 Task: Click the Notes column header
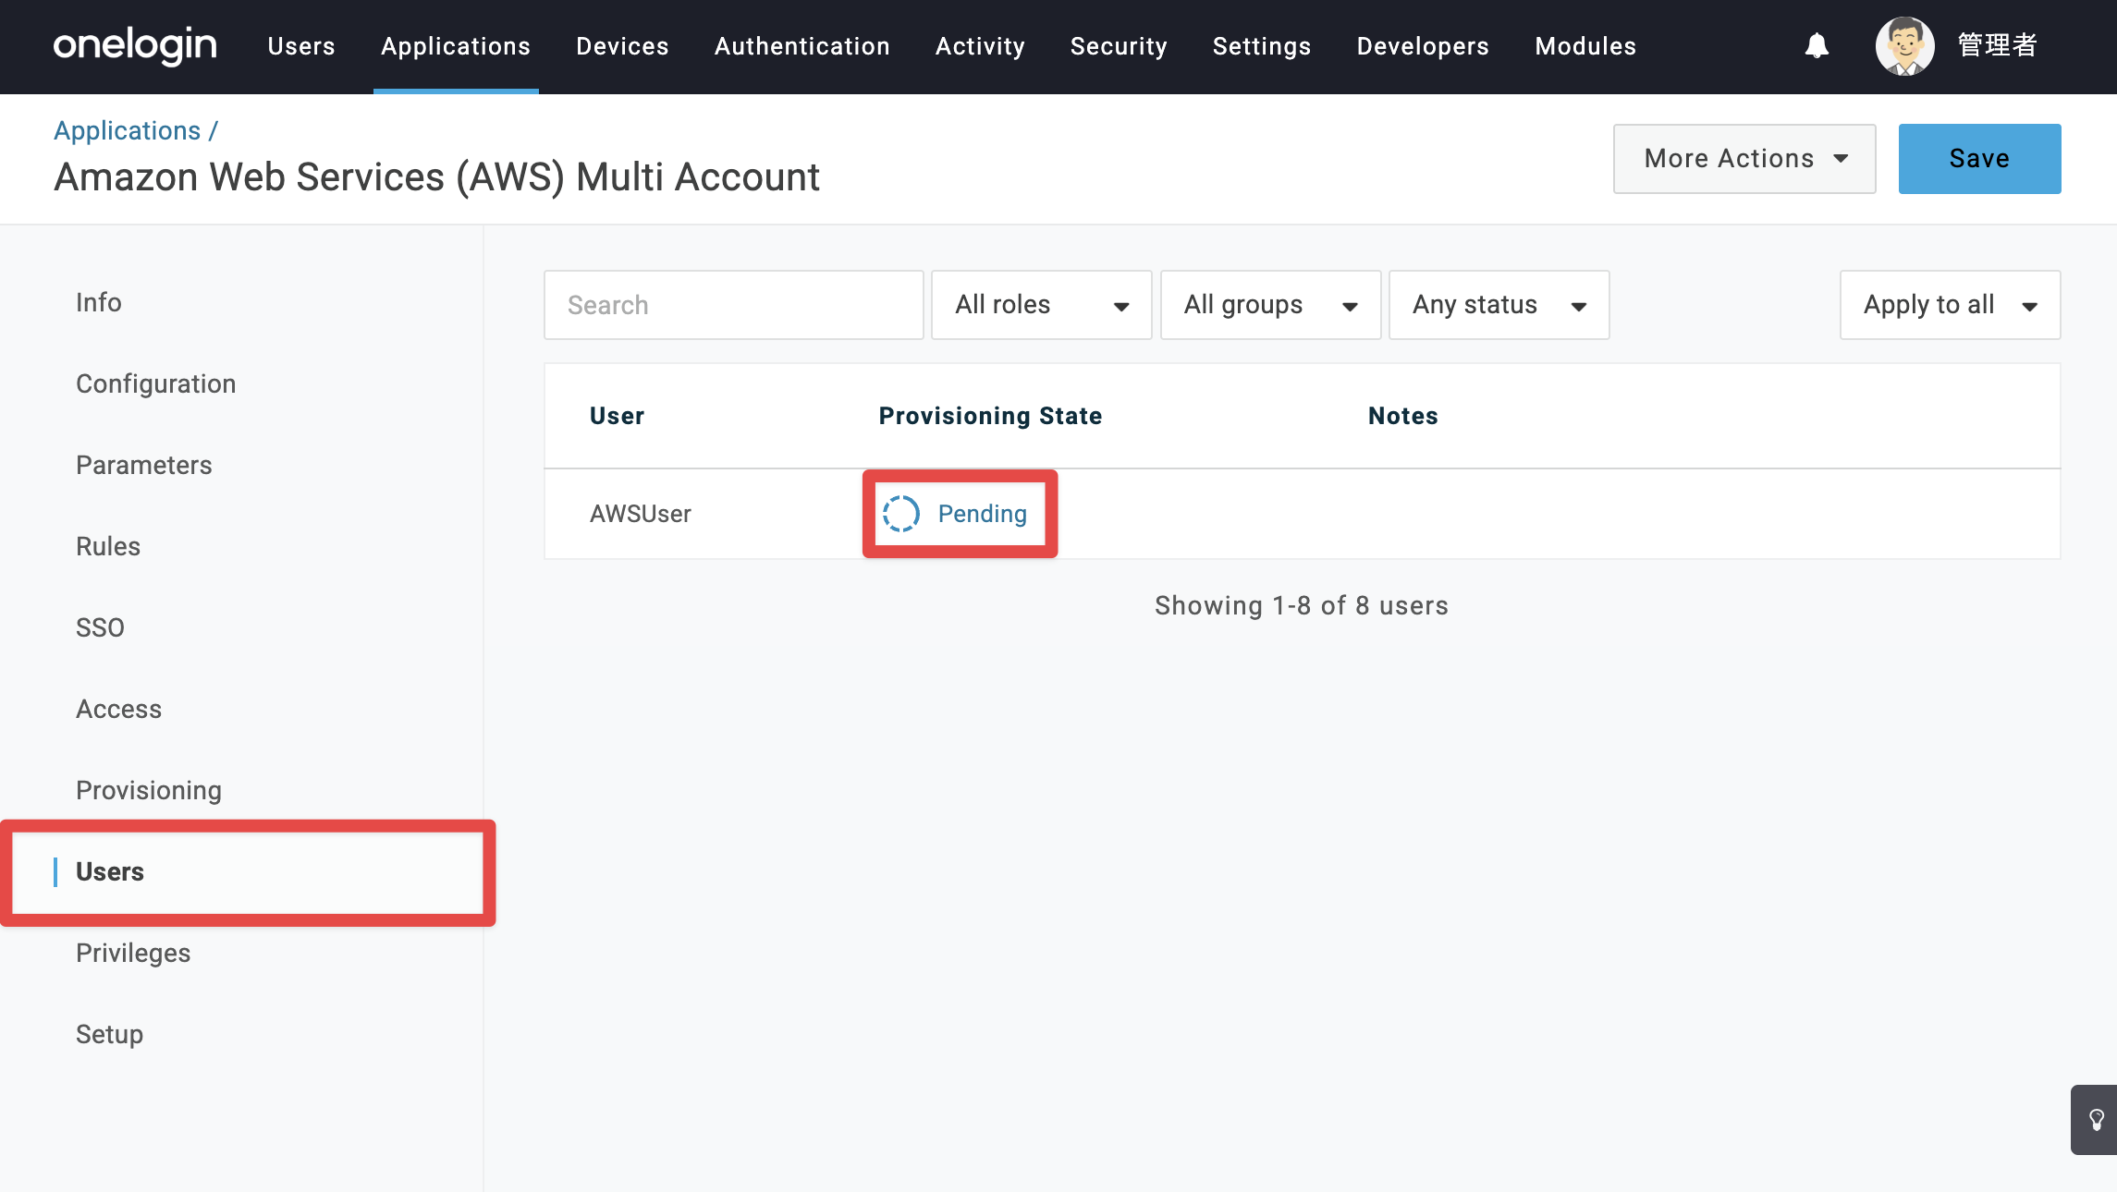pos(1403,416)
